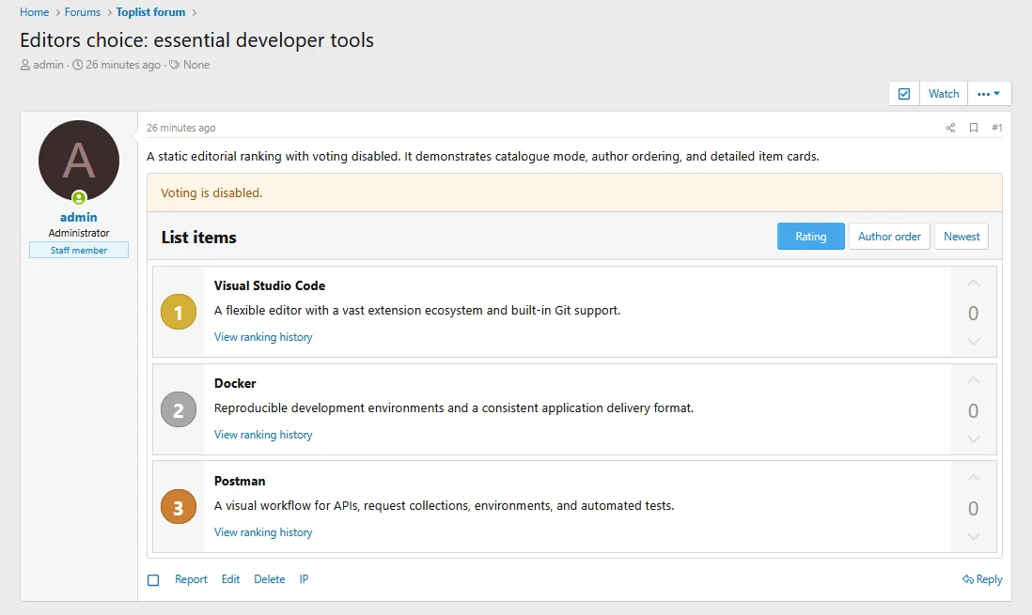Toggle the mark-read checkbox button beside Watch
Image resolution: width=1032 pixels, height=615 pixels.
click(904, 93)
